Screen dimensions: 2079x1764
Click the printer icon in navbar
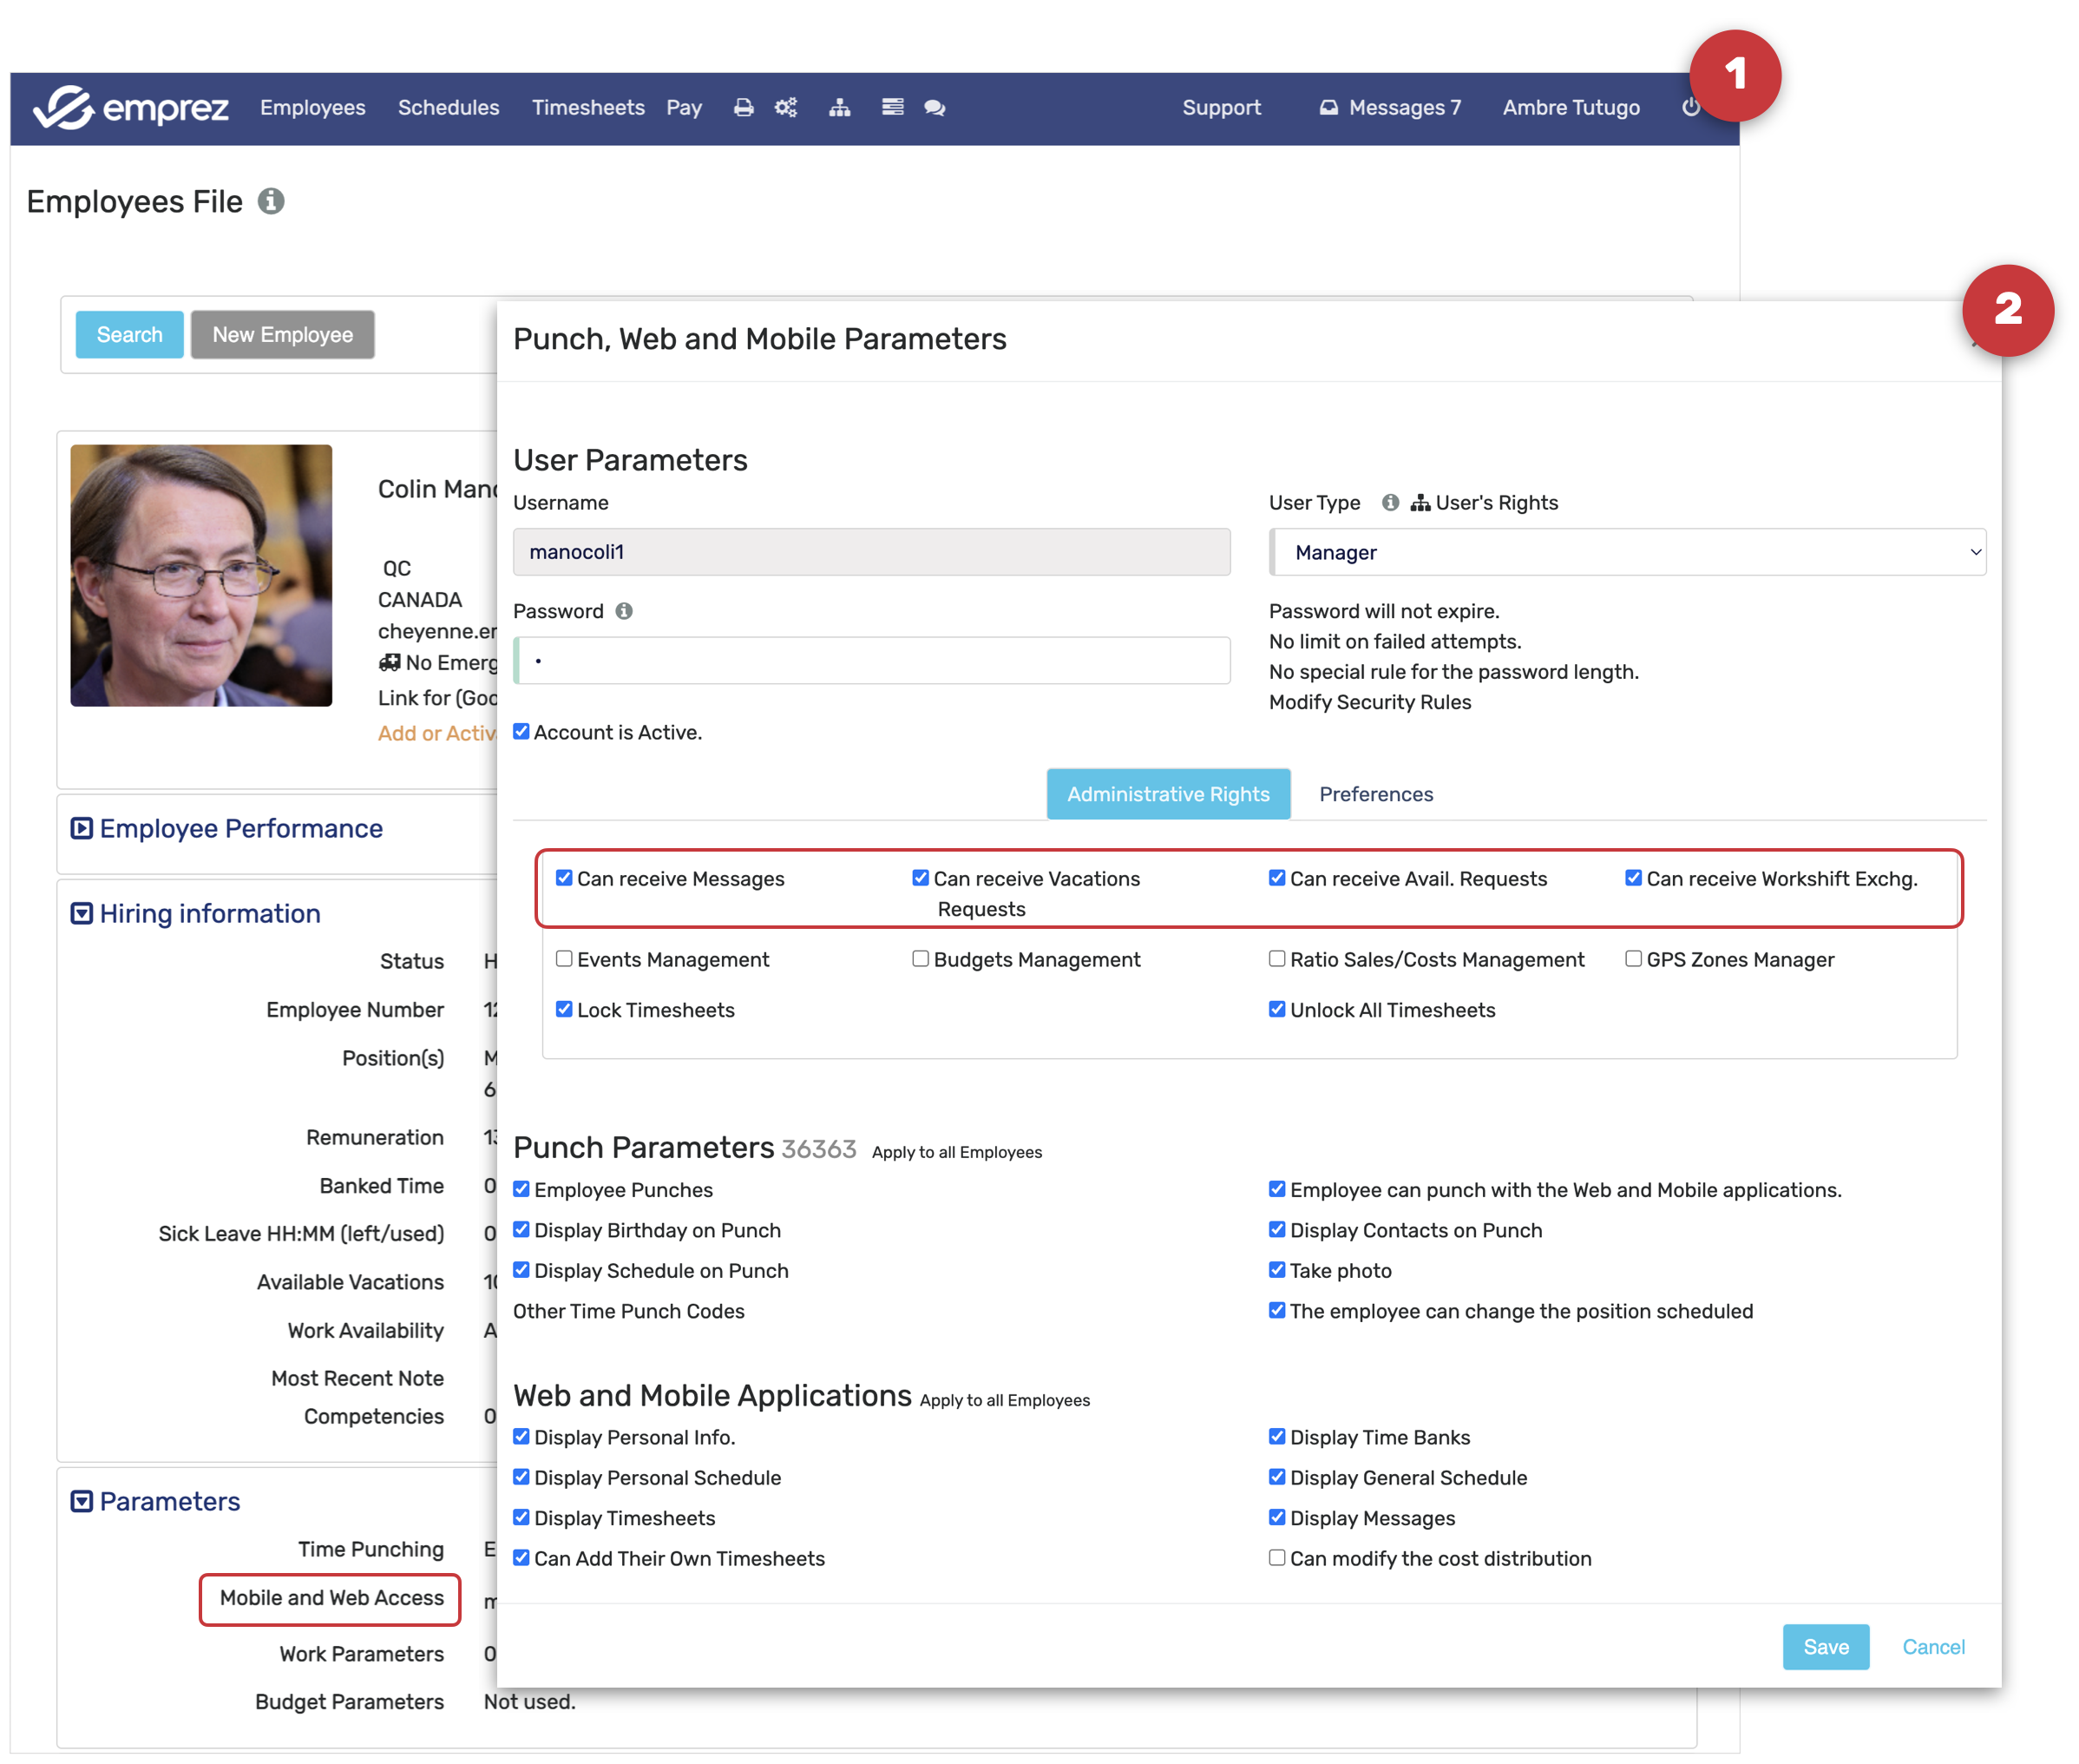[x=743, y=107]
